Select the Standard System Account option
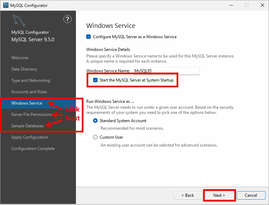 pos(96,121)
